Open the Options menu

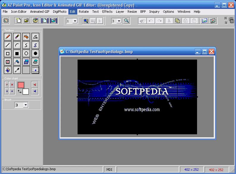coord(169,12)
